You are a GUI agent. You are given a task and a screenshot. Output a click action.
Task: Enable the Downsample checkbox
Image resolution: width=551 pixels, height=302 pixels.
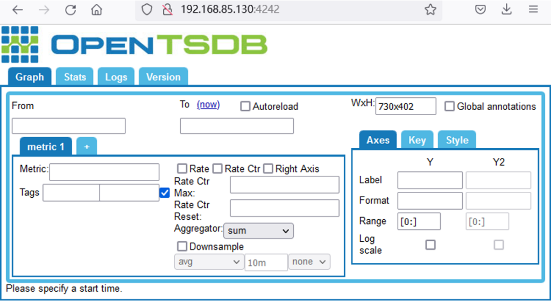point(182,246)
